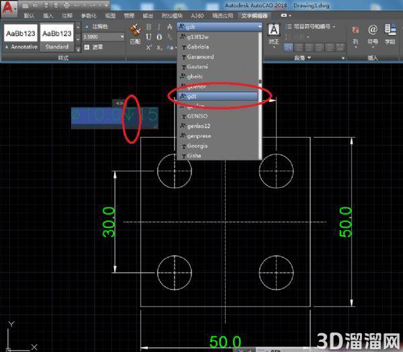This screenshot has height=352, width=403.
Task: Toggle Italic formatting (I)
Action: pyautogui.click(x=159, y=27)
